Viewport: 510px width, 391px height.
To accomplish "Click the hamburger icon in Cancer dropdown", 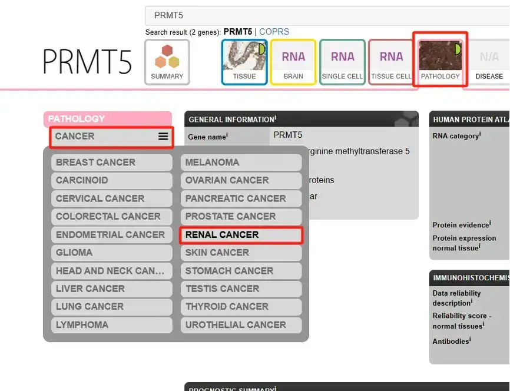I will coord(163,136).
